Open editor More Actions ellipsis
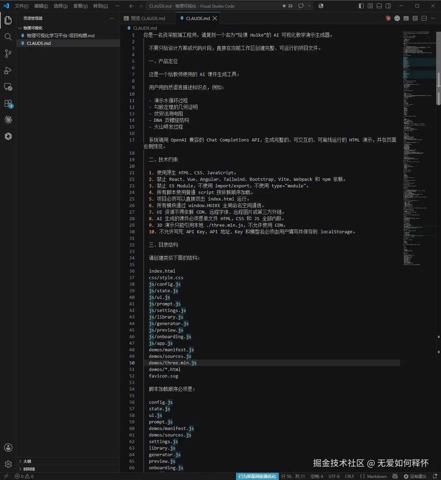Screen dimensions: 441x480 click(x=433, y=18)
